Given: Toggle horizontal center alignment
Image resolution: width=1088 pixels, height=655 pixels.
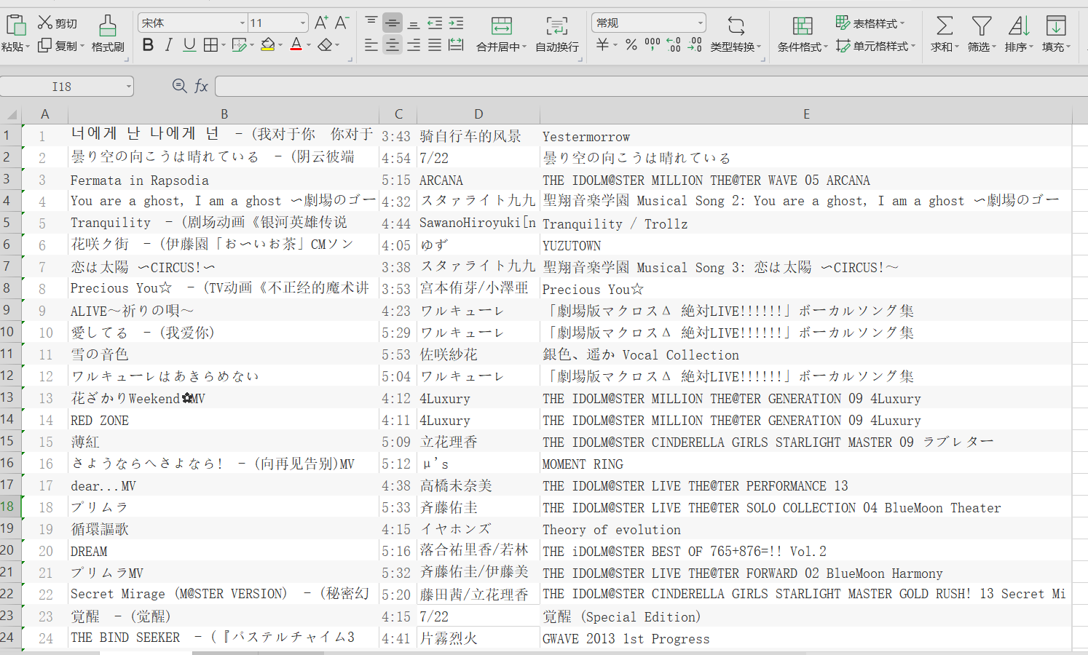Looking at the screenshot, I should (393, 45).
